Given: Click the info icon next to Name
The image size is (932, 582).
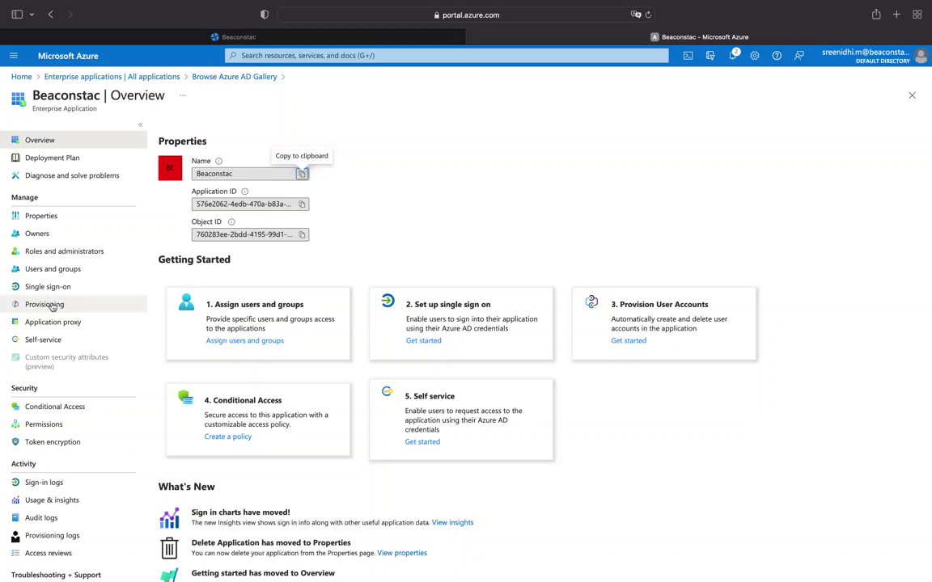Looking at the screenshot, I should pyautogui.click(x=218, y=161).
